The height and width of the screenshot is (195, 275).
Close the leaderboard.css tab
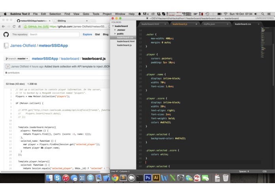(258, 24)
